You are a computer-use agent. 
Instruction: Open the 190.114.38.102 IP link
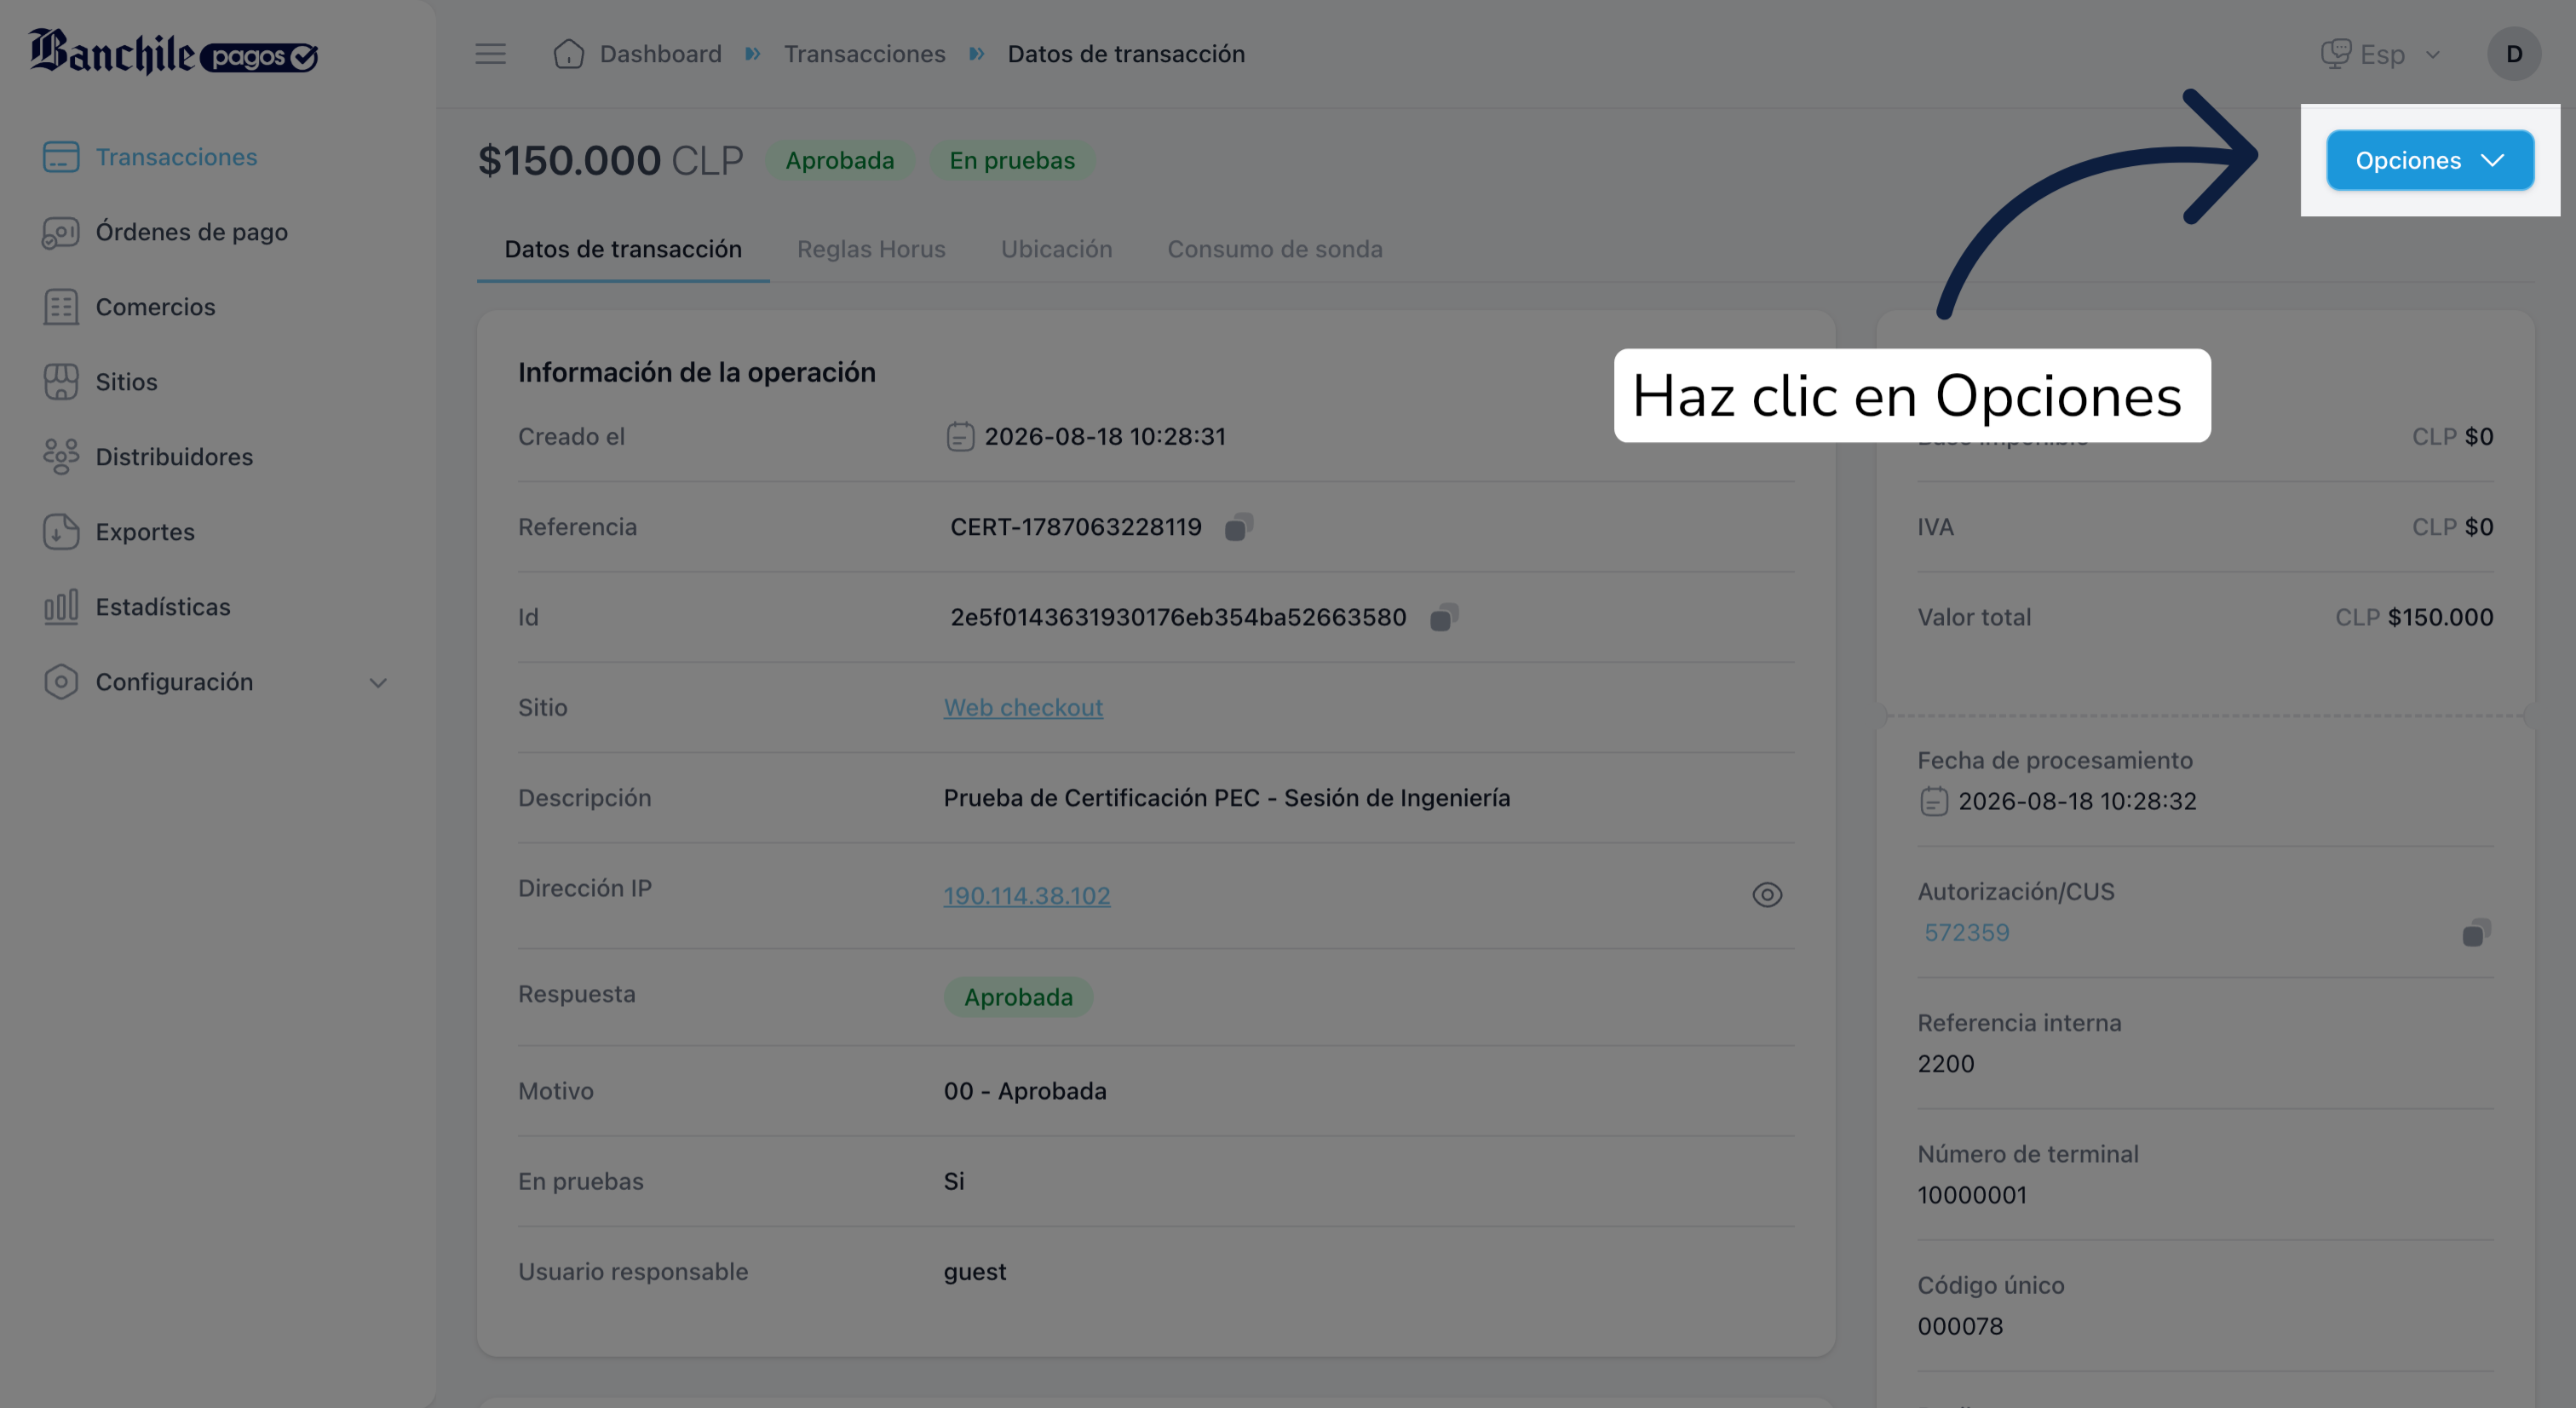1027,895
